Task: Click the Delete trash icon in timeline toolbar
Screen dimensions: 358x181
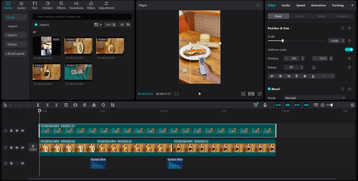Action: (66, 105)
